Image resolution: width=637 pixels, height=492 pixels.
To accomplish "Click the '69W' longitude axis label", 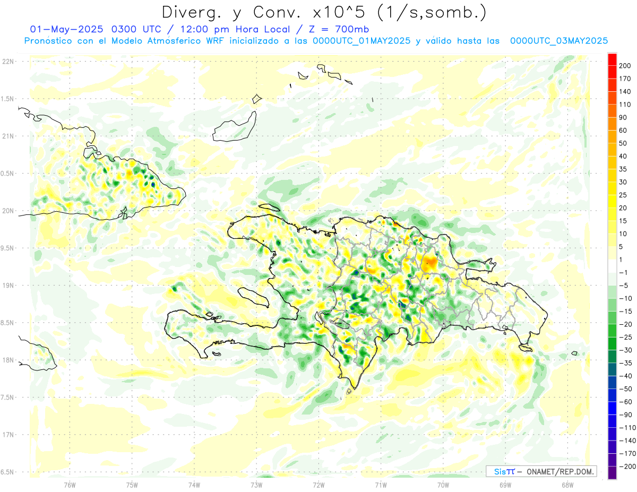I will point(505,484).
